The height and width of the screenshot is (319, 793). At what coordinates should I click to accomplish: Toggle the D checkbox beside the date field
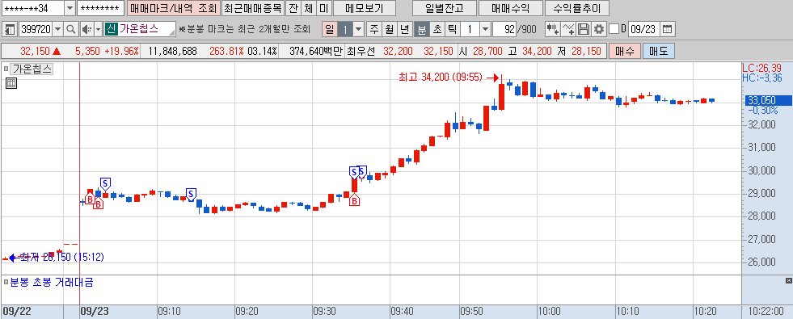coord(614,29)
